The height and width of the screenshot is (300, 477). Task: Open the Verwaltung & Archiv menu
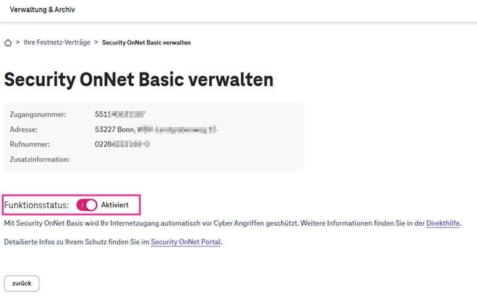coord(42,10)
